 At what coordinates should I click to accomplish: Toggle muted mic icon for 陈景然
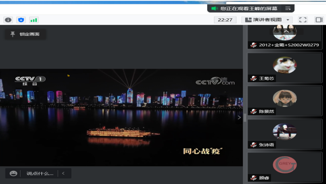253,111
